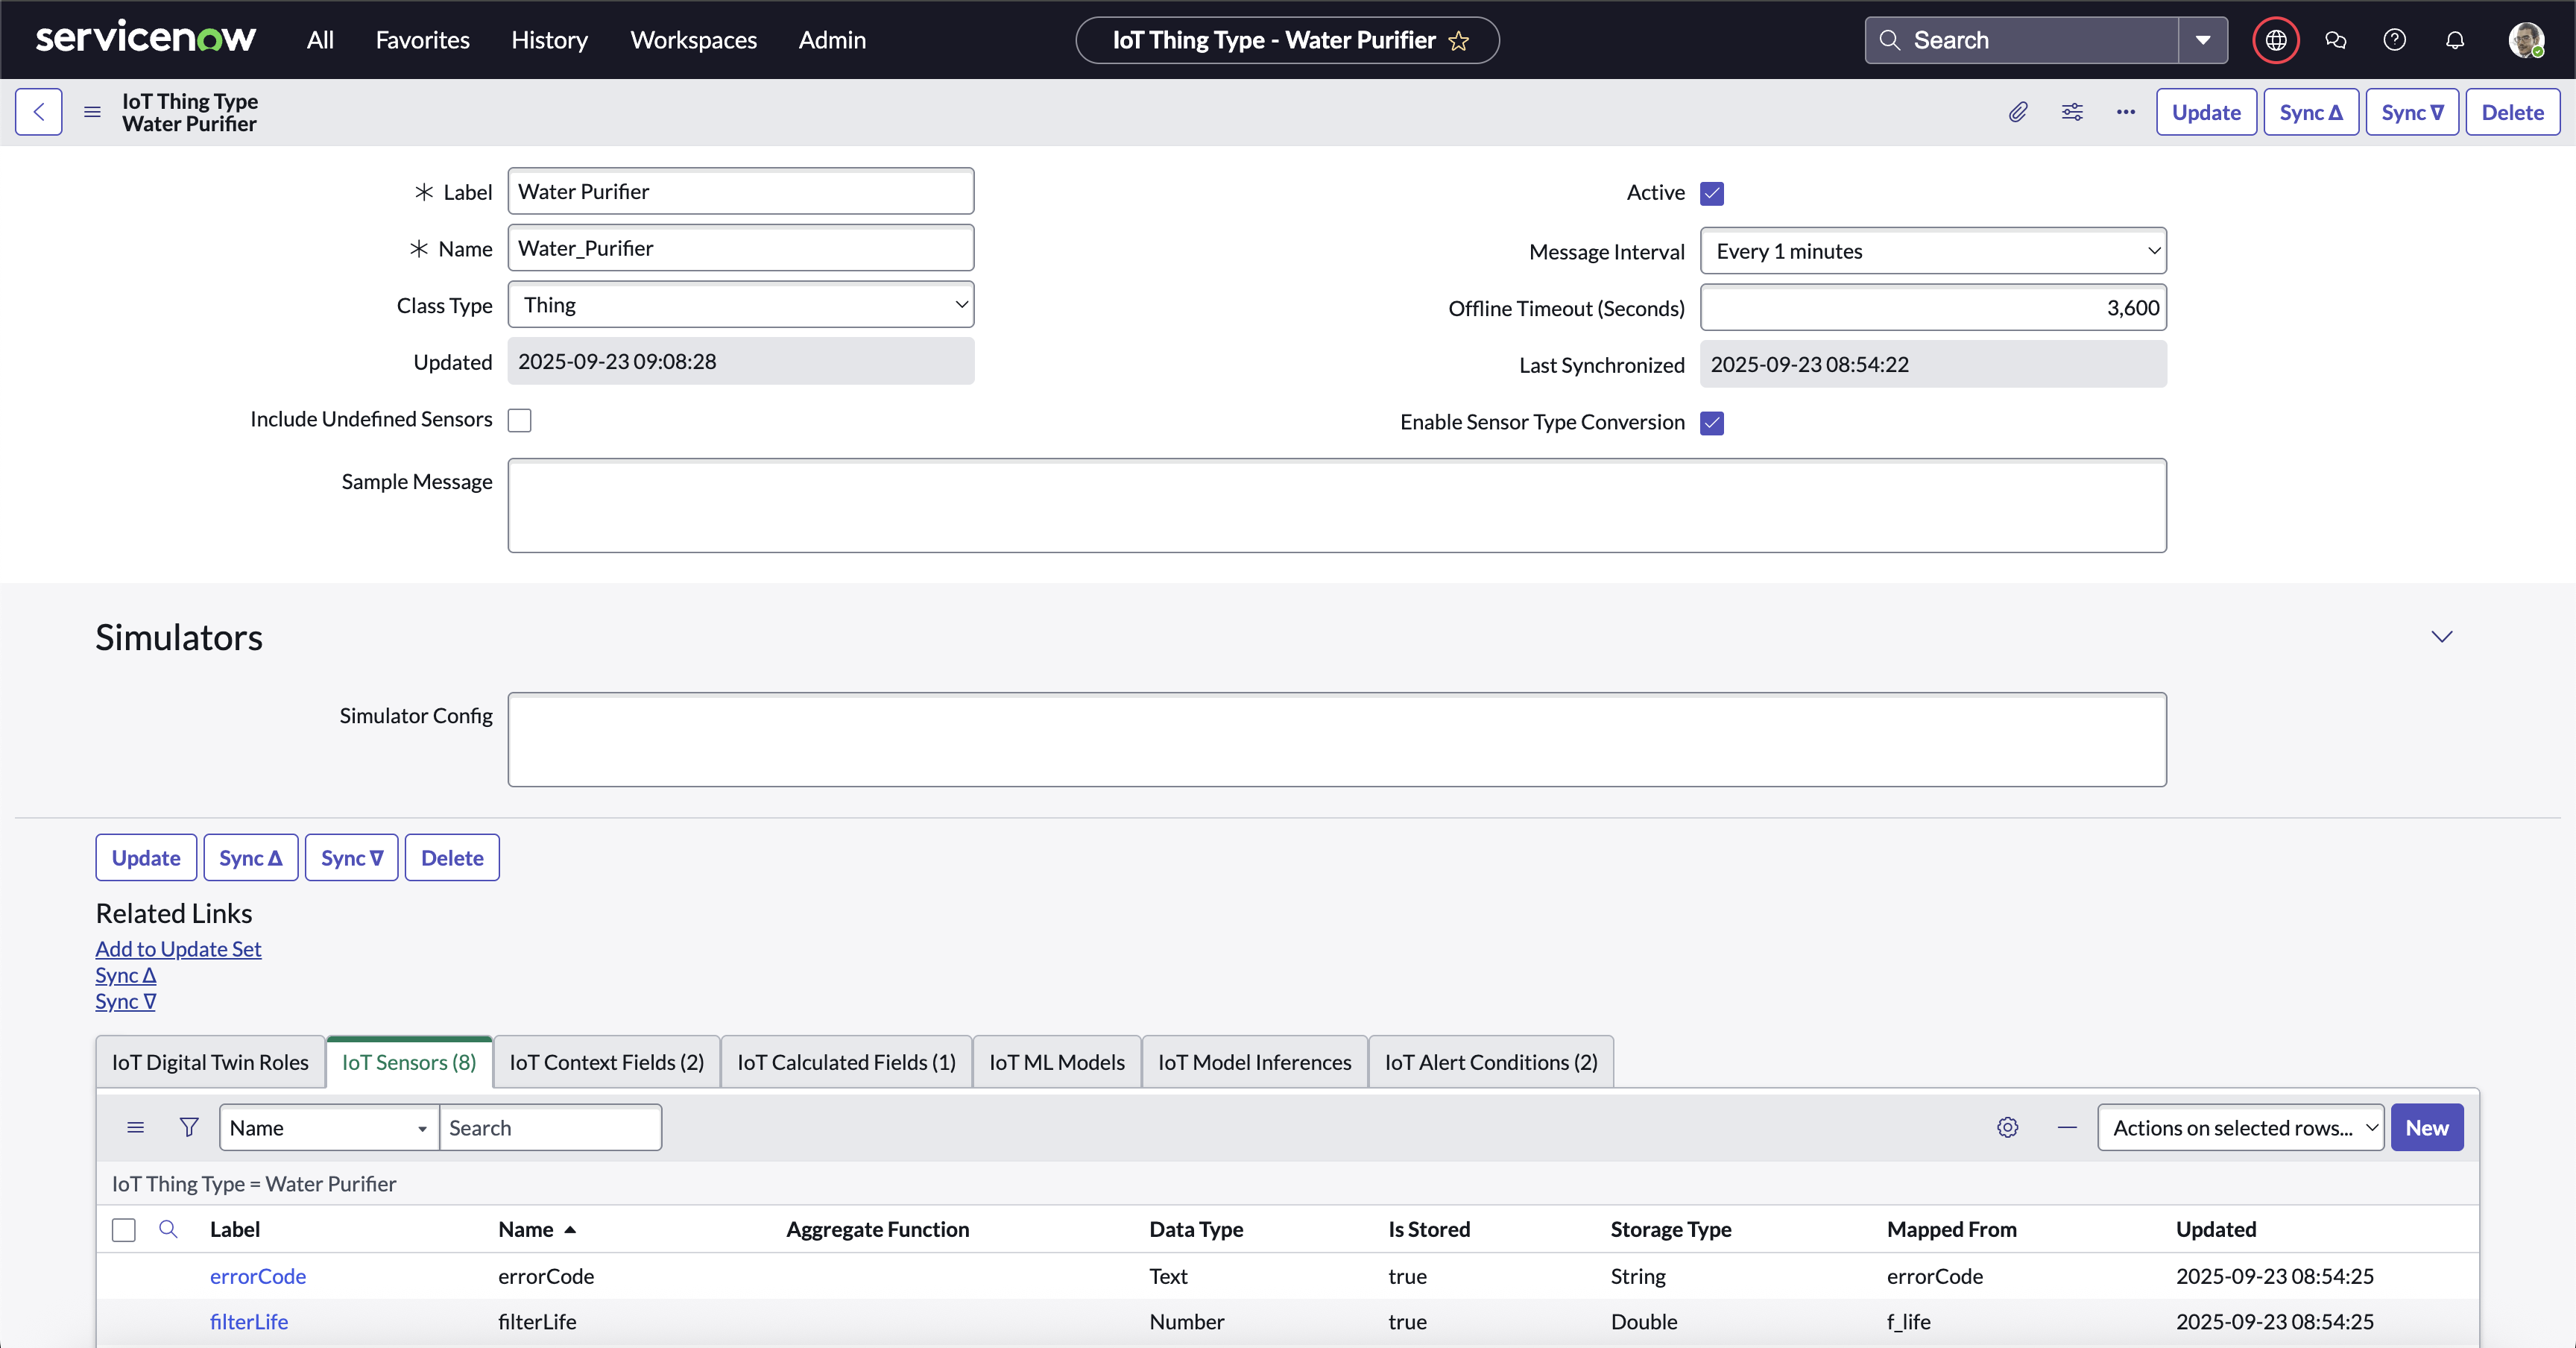Open the History menu
This screenshot has height=1348, width=2576.
point(549,40)
